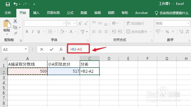The width and height of the screenshot is (191, 107).
Task: Click the Increase Indent icon
Action: click(x=120, y=32)
